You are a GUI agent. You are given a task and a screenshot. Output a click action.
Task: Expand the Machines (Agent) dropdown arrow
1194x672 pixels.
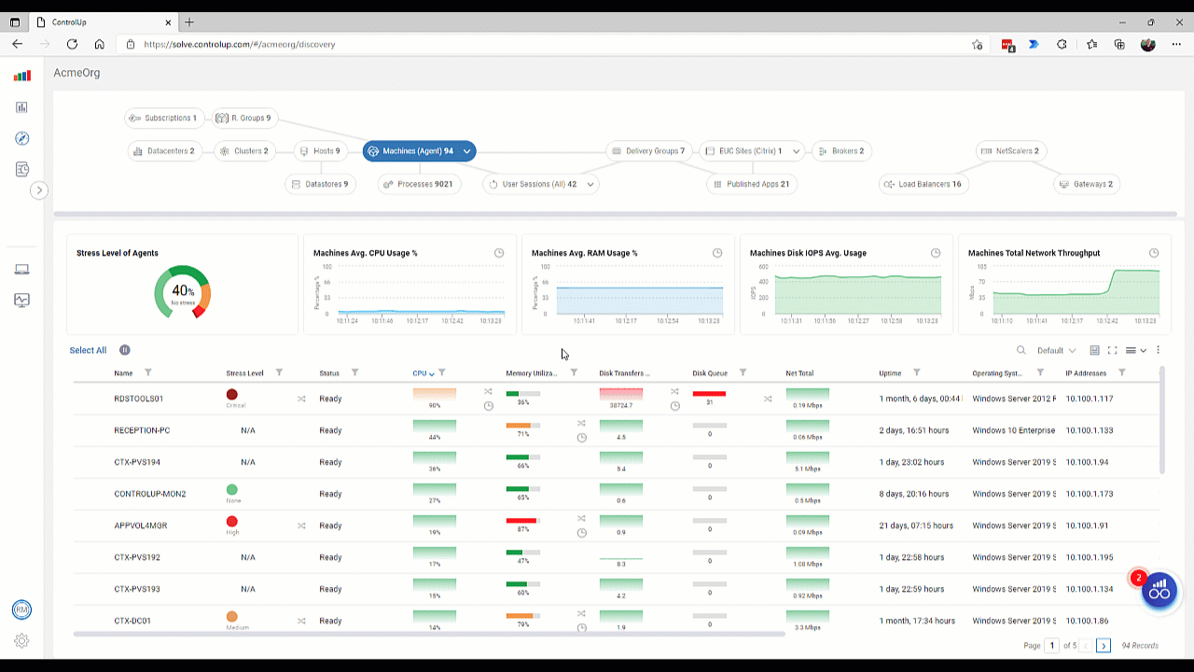pyautogui.click(x=466, y=150)
